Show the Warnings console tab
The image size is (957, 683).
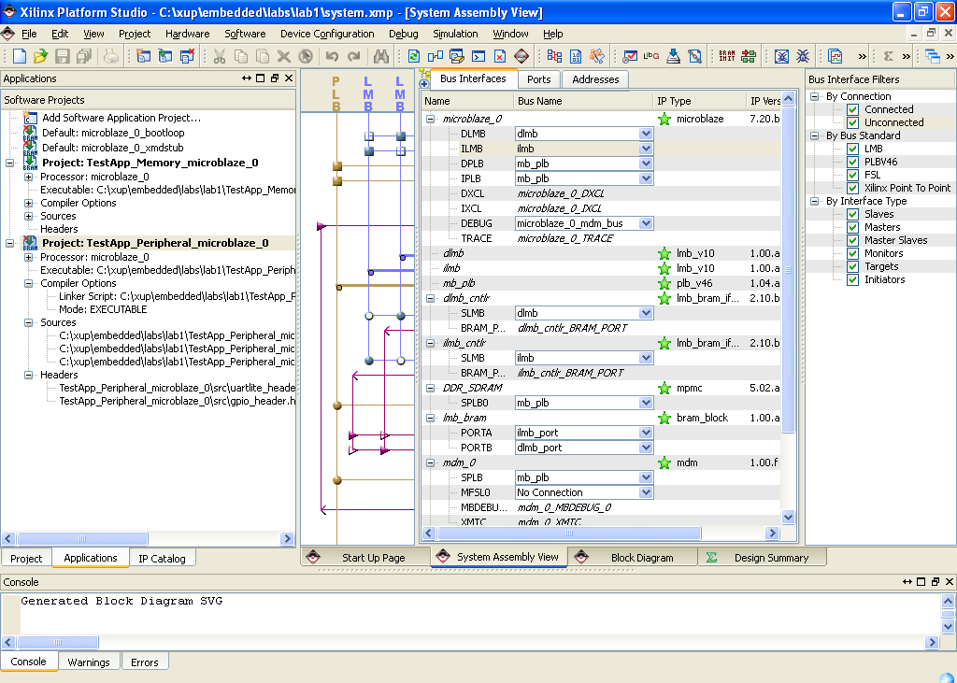(x=89, y=662)
